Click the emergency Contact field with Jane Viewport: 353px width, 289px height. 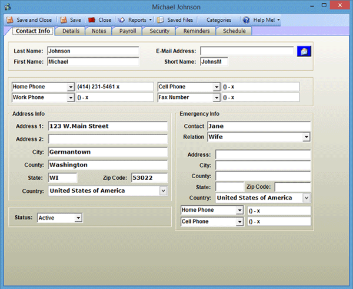pyautogui.click(x=259, y=126)
